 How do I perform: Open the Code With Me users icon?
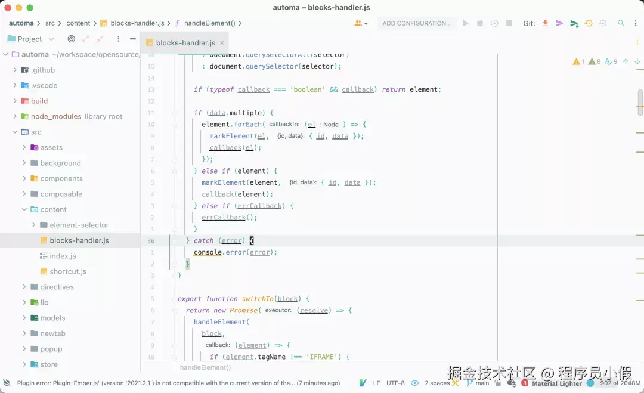pos(361,23)
